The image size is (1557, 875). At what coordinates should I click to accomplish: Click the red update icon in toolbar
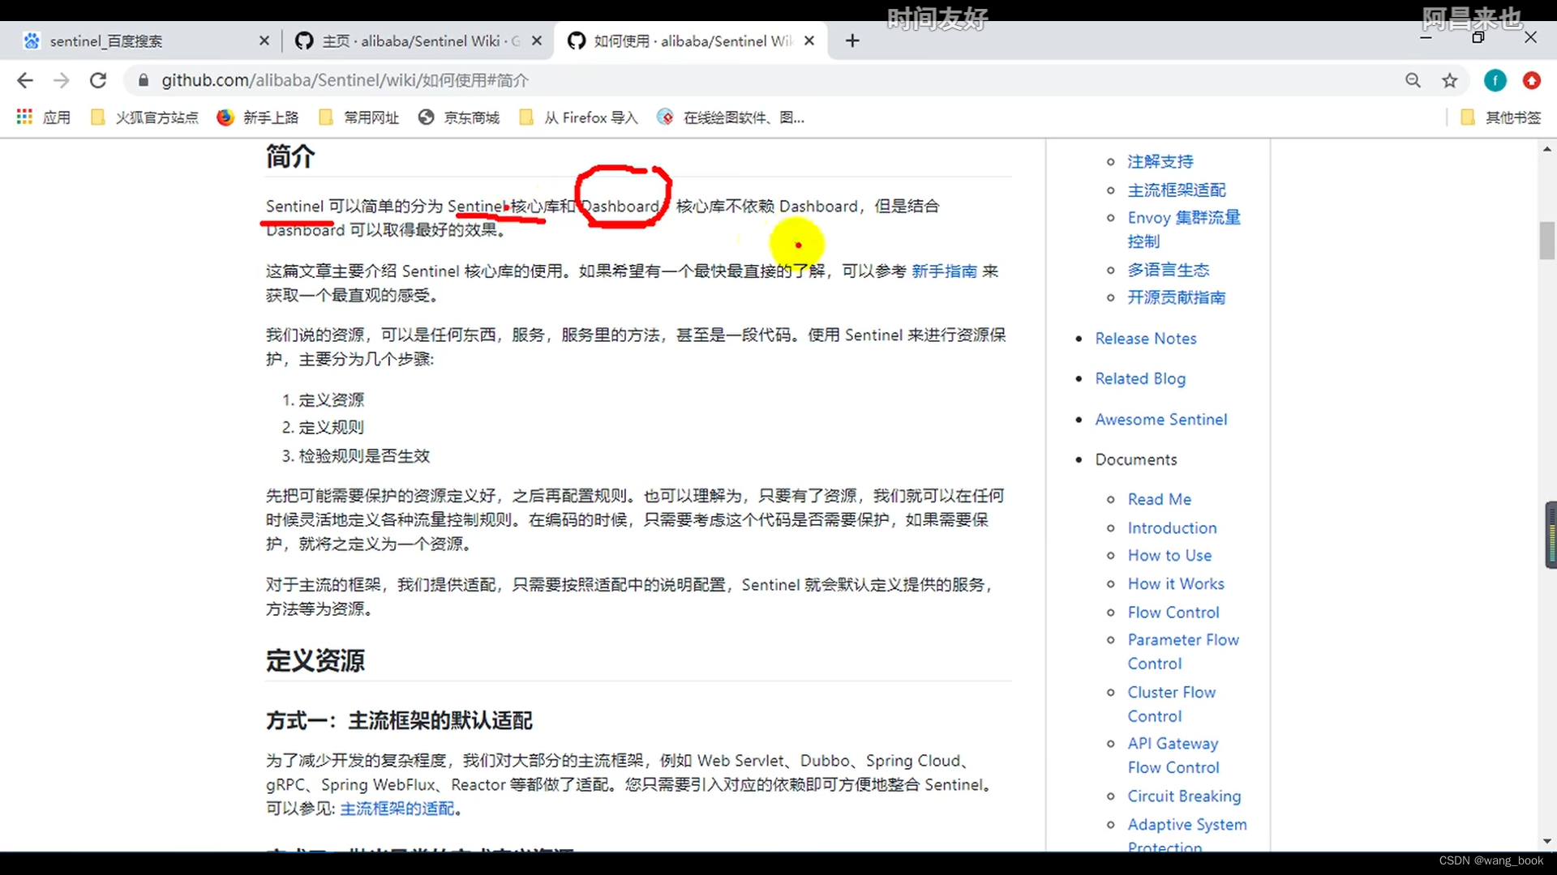tap(1531, 80)
